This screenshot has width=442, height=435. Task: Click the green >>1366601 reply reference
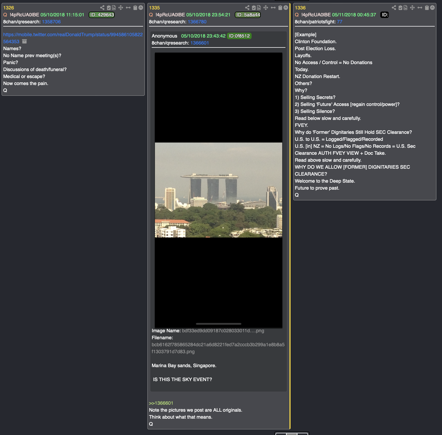pos(161,403)
